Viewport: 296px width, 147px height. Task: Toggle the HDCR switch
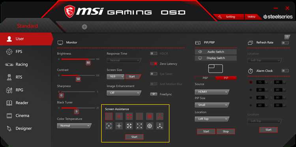[154, 54]
